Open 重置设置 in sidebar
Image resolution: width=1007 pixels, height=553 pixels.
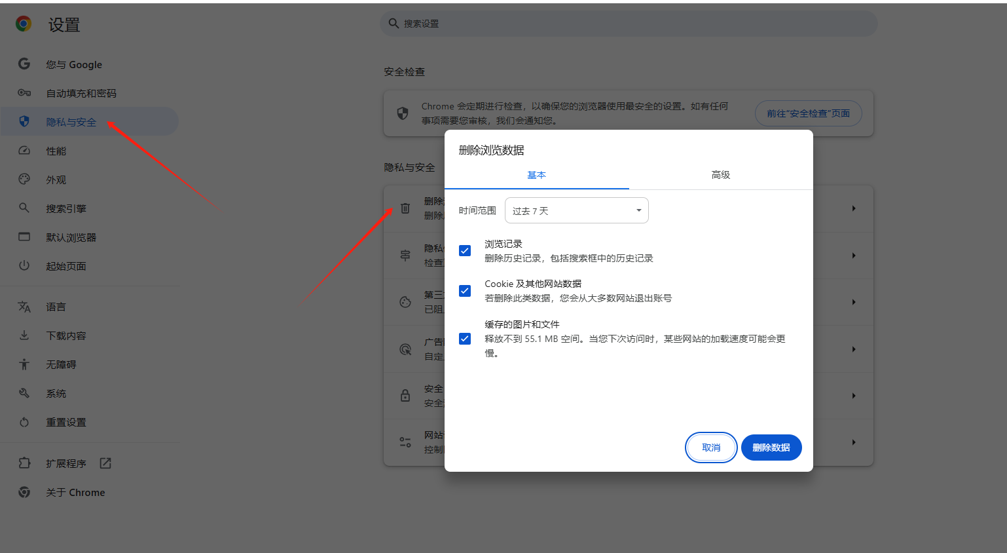pos(66,422)
